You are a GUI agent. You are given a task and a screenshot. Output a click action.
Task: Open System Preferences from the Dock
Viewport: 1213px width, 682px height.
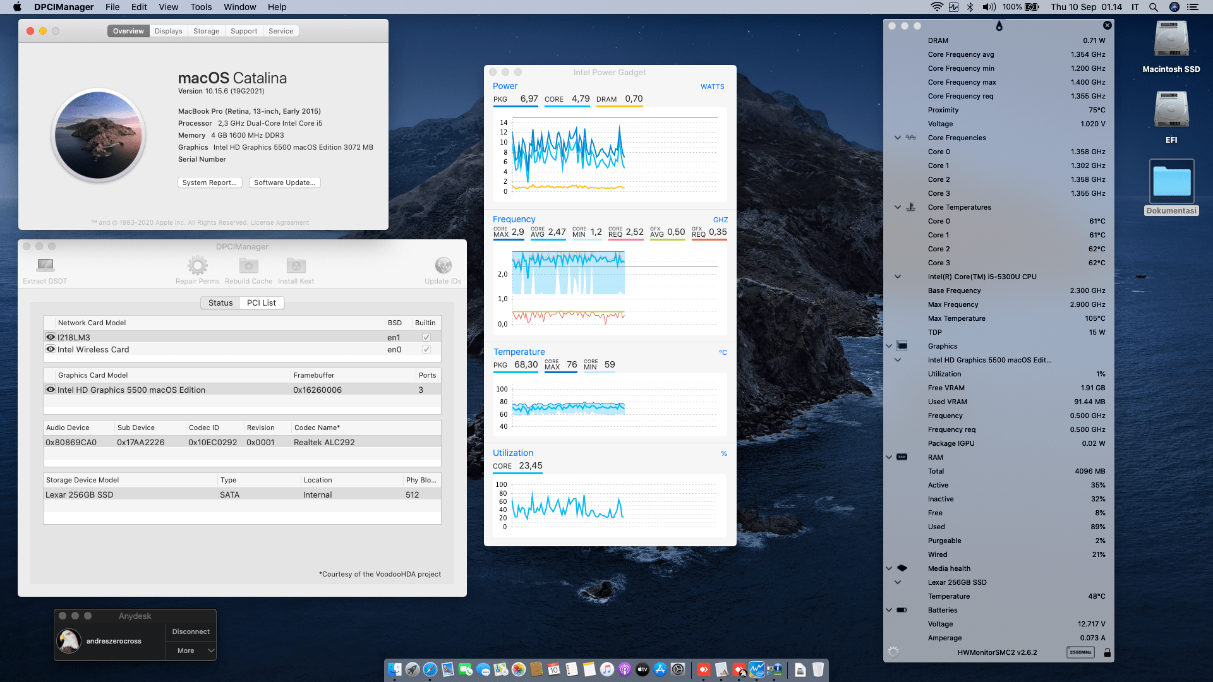(x=678, y=669)
